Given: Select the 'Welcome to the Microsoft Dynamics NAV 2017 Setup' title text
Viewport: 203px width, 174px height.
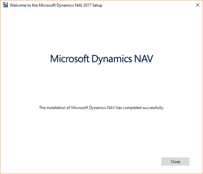Looking at the screenshot, I should point(56,5).
